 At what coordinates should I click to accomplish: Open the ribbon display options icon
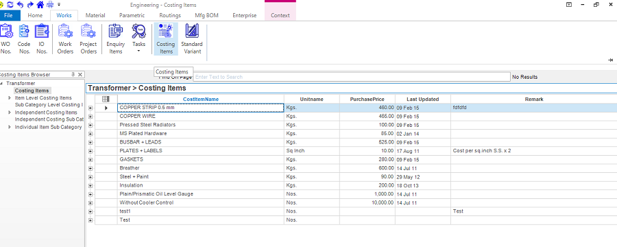569,5
